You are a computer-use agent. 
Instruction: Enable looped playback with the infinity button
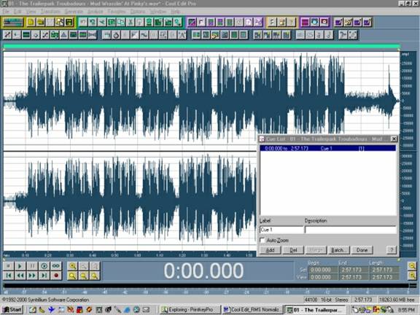pos(56,265)
